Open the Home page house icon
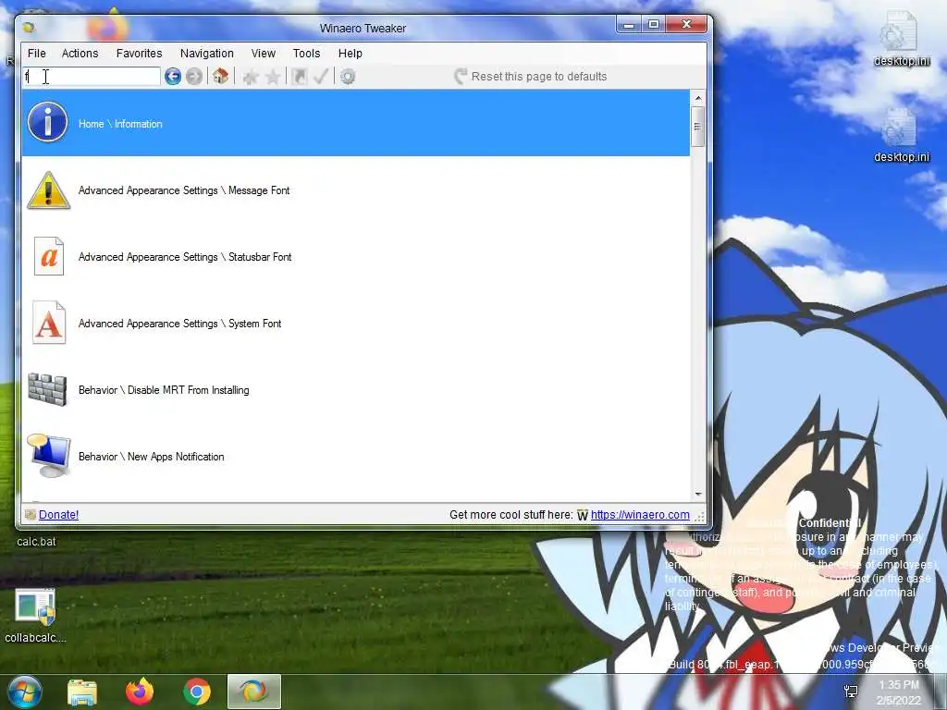Screen dimensions: 947x710 [x=220, y=77]
